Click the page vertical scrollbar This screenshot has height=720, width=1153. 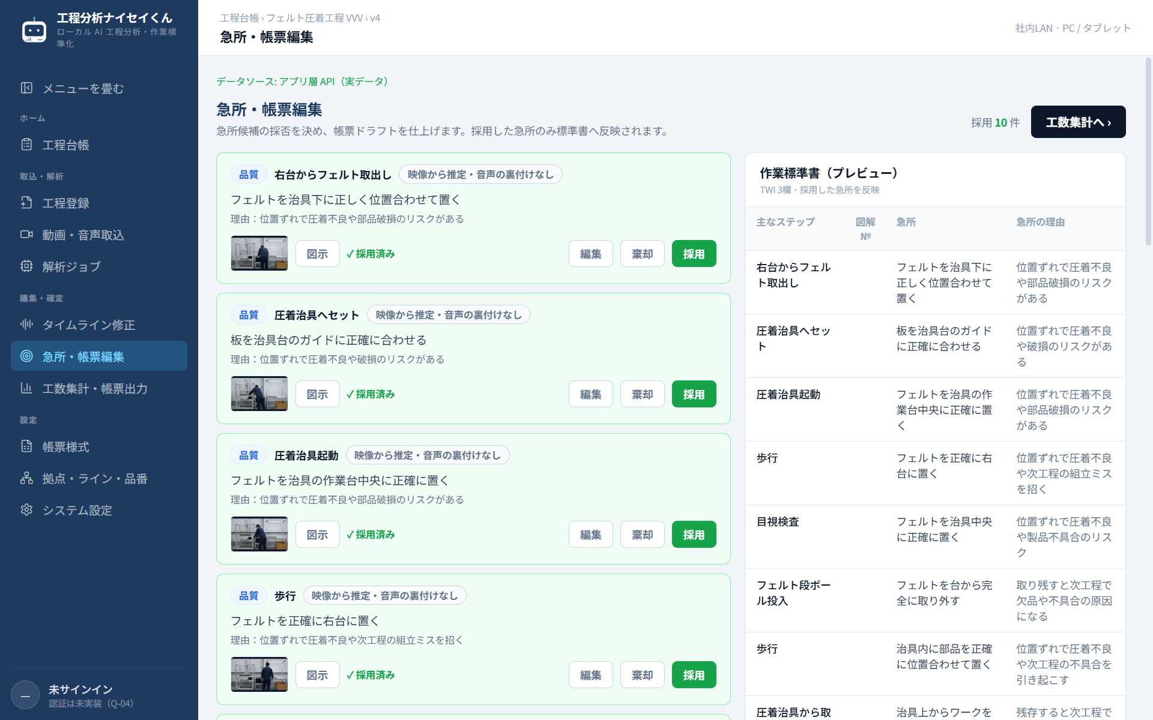click(x=1148, y=151)
